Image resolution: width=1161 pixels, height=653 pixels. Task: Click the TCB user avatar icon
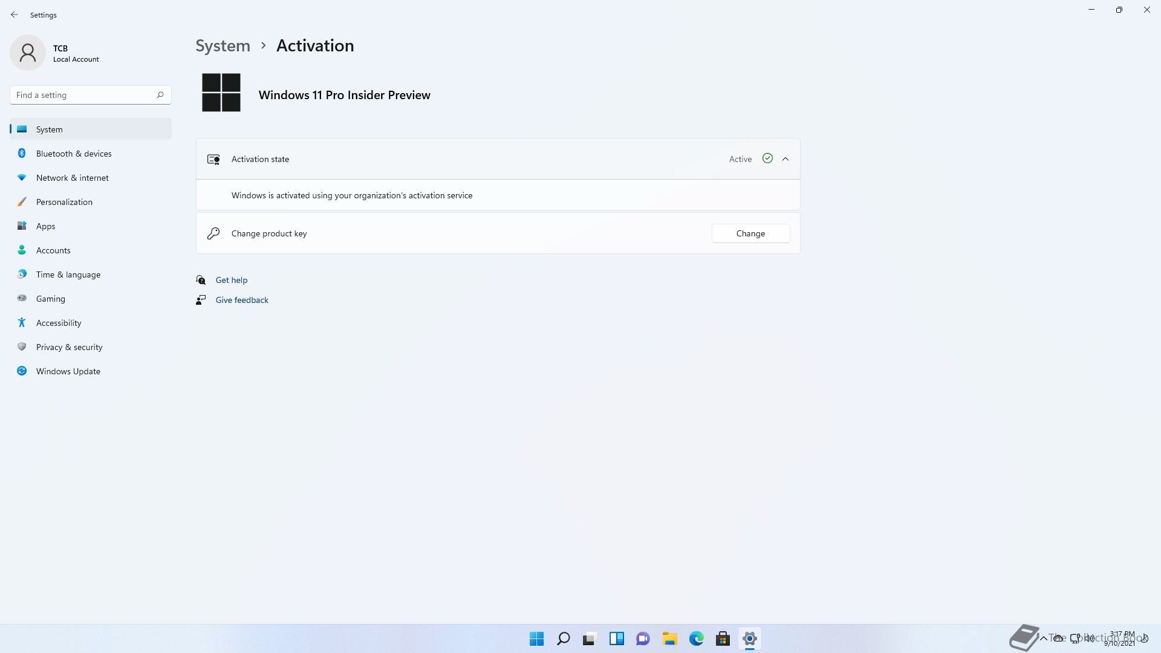[28, 53]
